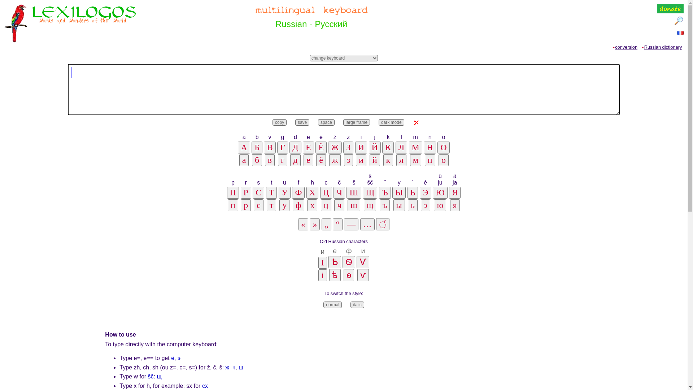Insert lowercase letter г

point(283,160)
